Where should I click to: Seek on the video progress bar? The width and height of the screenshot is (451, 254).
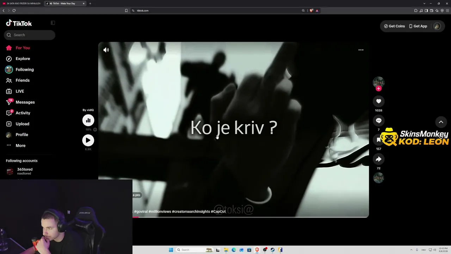coord(251,217)
